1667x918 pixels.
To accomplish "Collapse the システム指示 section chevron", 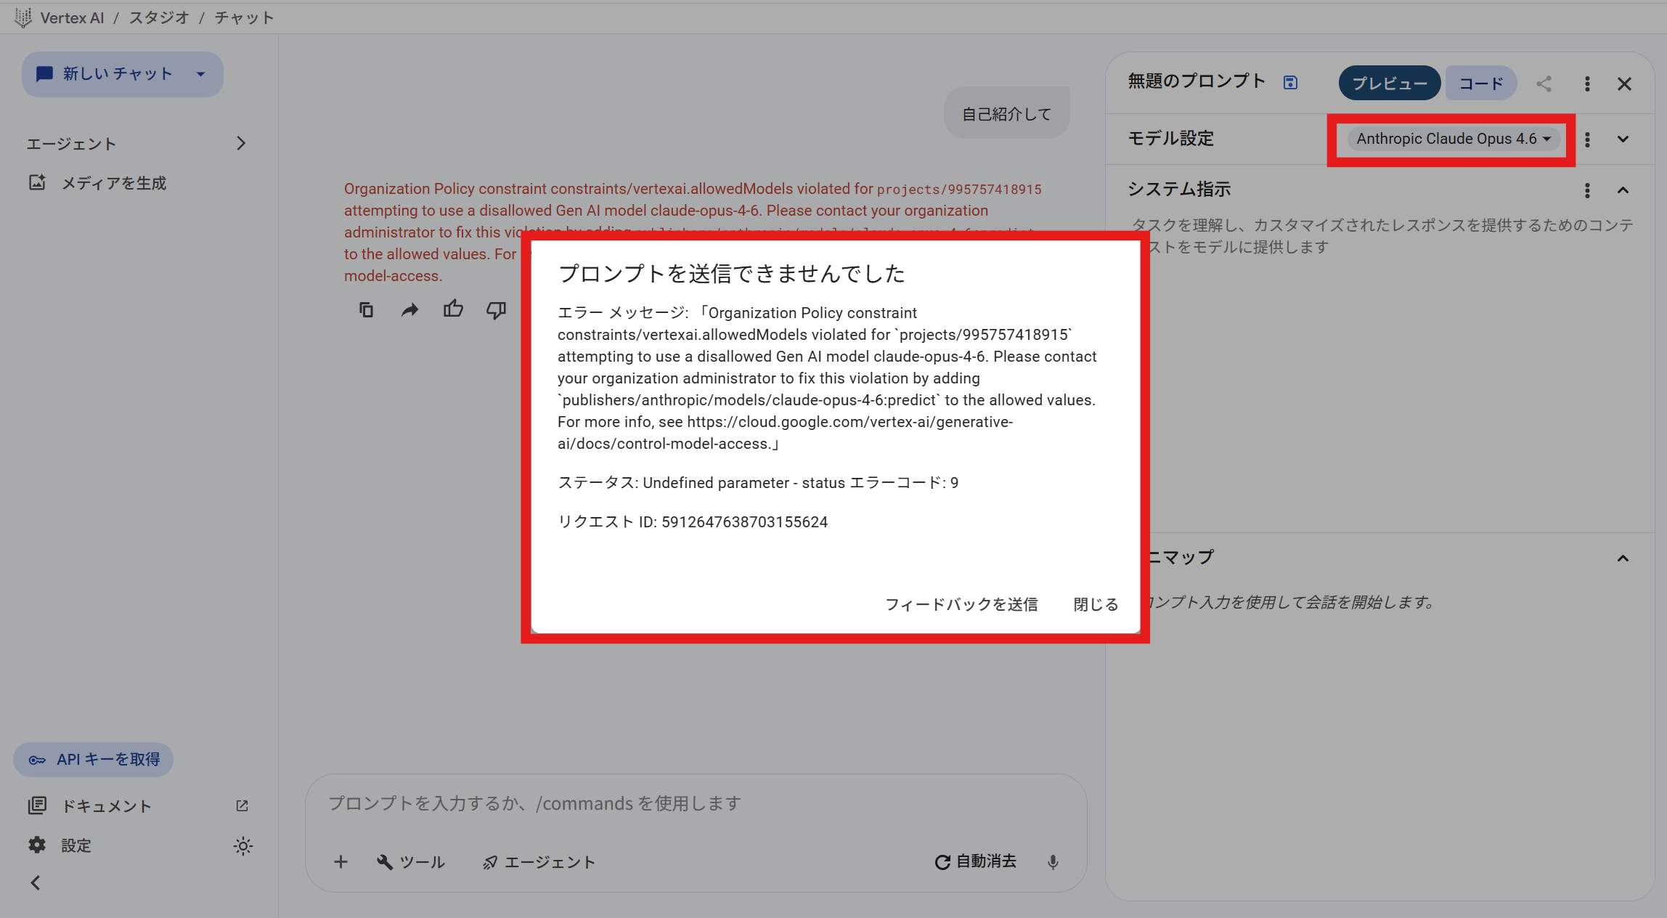I will [1623, 190].
